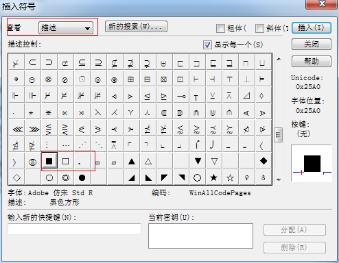Choose the superset ⊃ symbol
339x263 pixels.
pyautogui.click(x=49, y=62)
